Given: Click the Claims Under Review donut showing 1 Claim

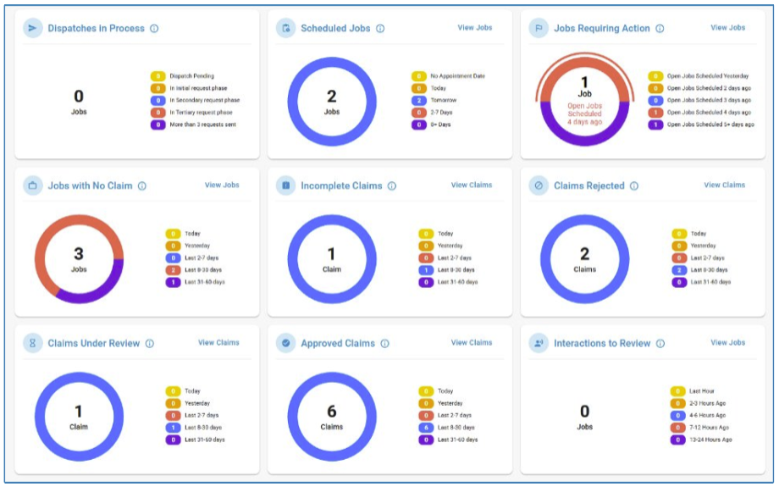Looking at the screenshot, I should tap(79, 417).
